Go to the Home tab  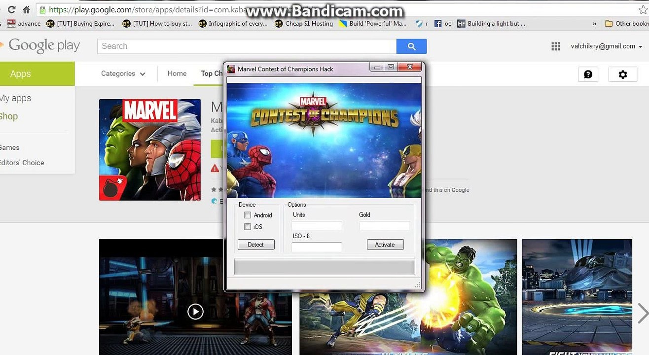point(177,73)
